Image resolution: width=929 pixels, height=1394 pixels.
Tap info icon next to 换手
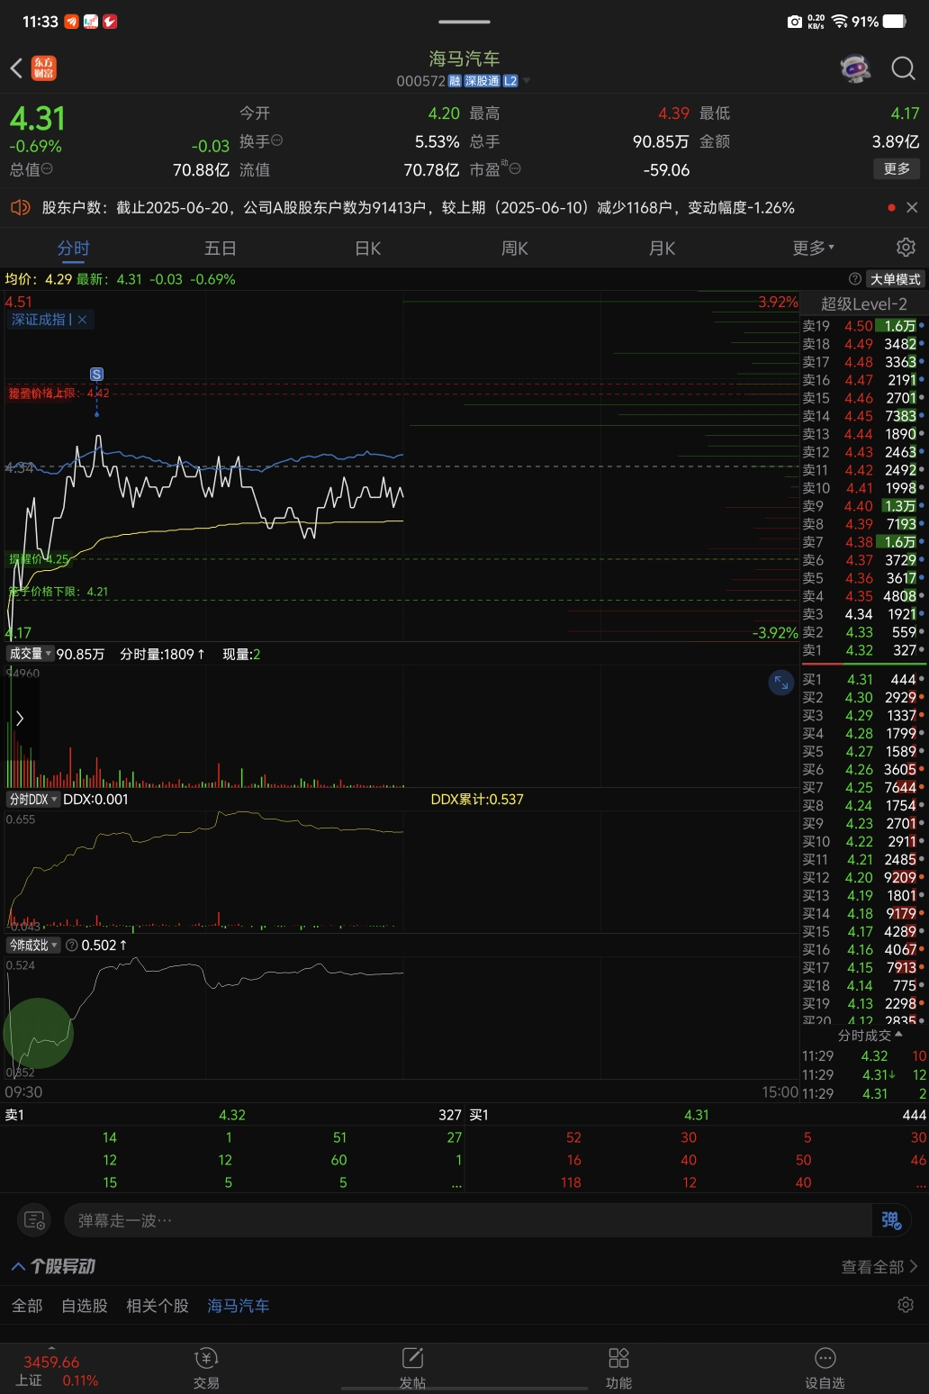click(277, 140)
